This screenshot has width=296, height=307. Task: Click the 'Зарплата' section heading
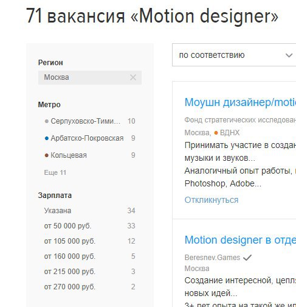point(55,196)
